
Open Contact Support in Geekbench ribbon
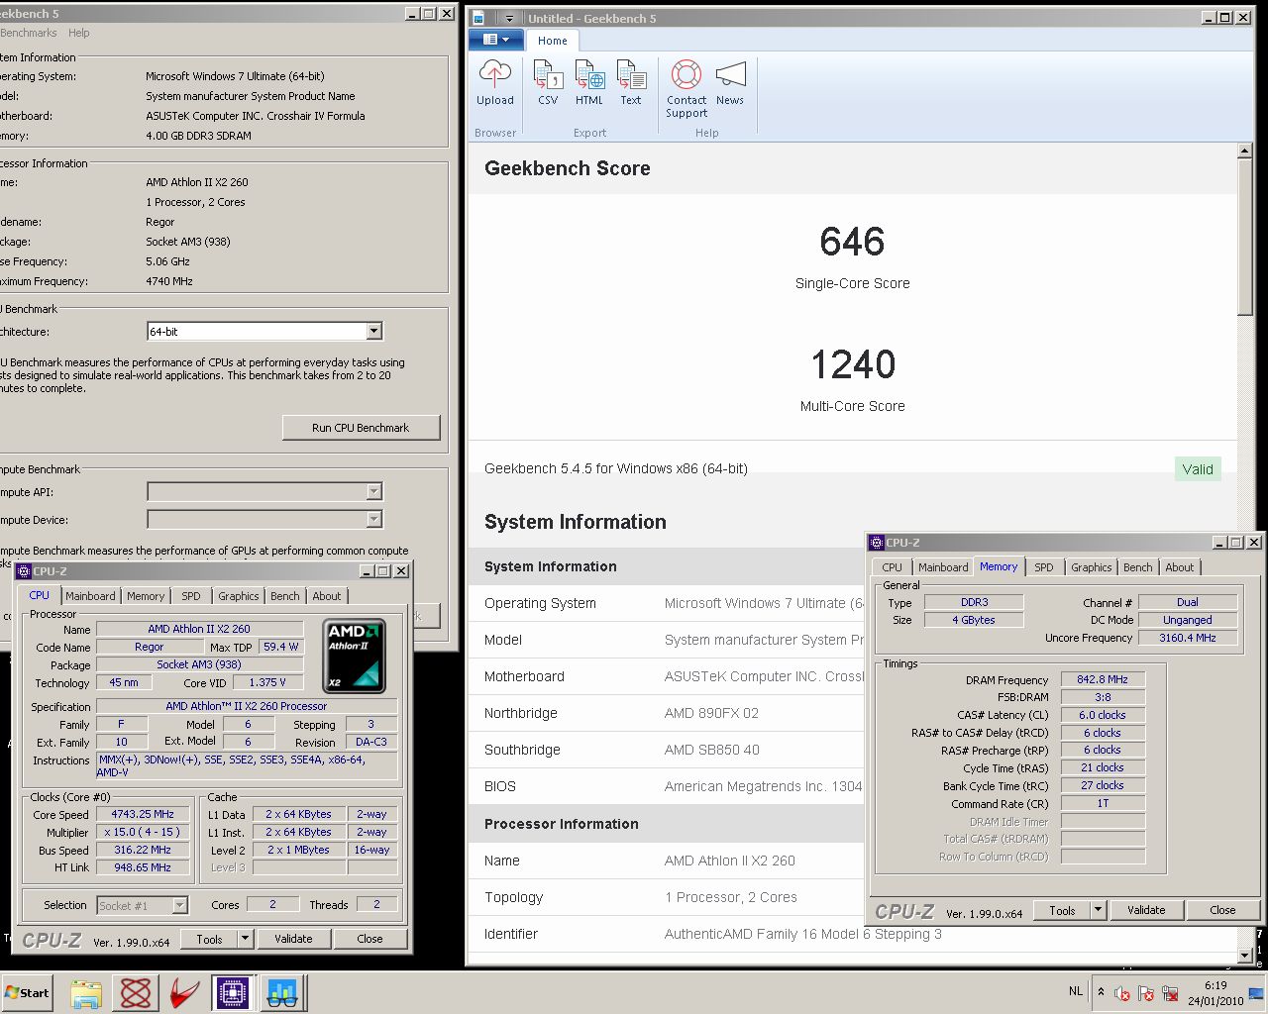pyautogui.click(x=687, y=89)
